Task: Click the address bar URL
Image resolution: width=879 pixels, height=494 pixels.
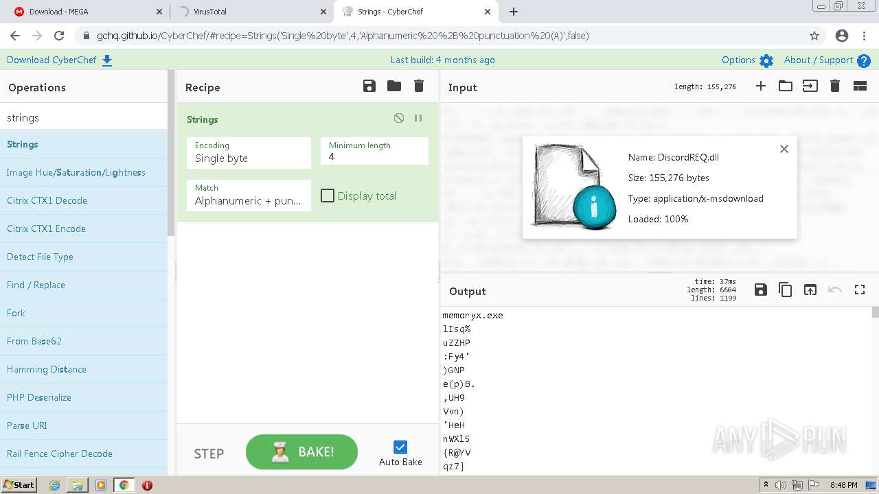Action: click(x=343, y=36)
